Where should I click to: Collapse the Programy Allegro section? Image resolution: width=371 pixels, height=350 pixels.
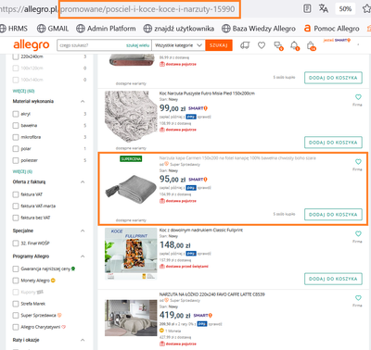pyautogui.click(x=83, y=256)
